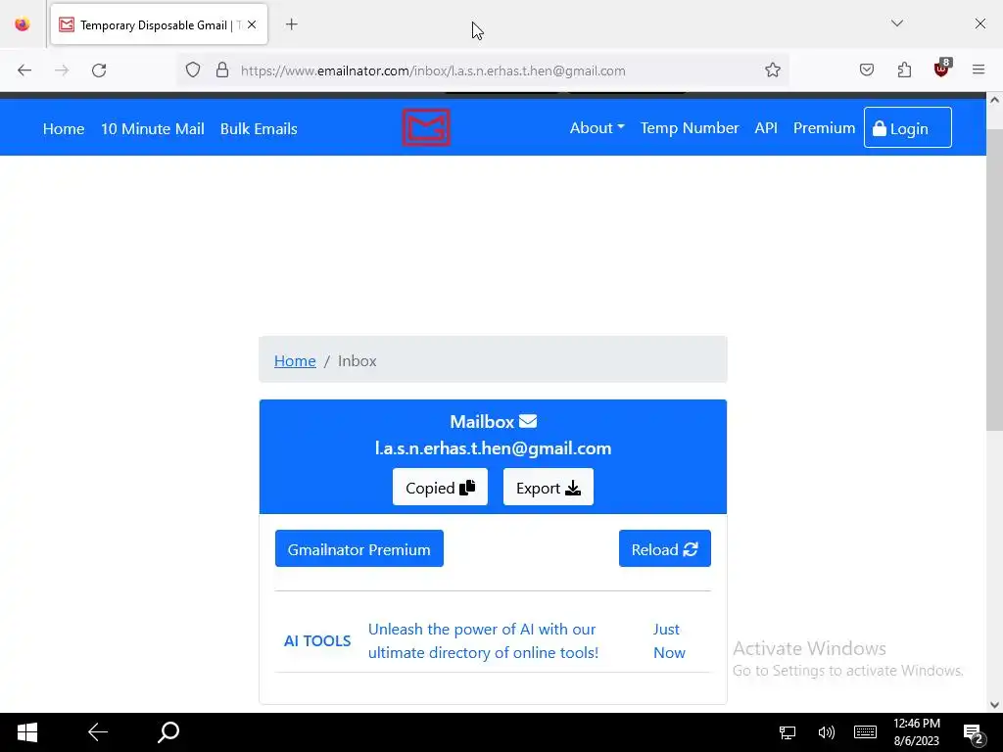
Task: Go back using browser back arrow
Action: [x=24, y=70]
